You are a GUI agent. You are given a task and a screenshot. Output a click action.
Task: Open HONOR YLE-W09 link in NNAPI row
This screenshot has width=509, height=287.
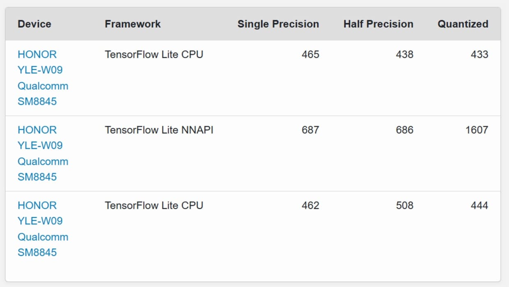coord(43,153)
